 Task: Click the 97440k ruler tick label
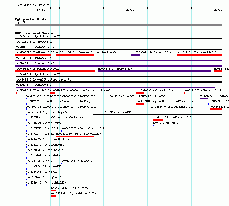[x=41, y=10]
